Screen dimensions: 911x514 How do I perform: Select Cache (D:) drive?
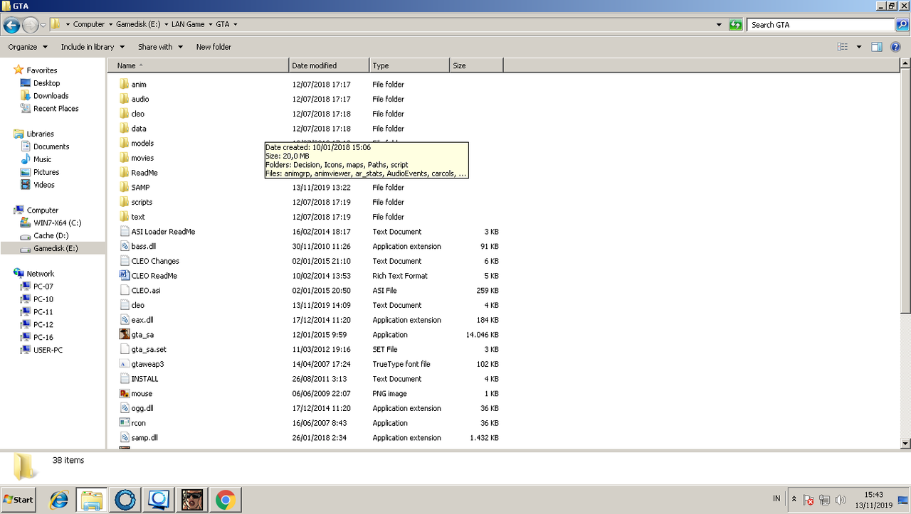pos(51,236)
